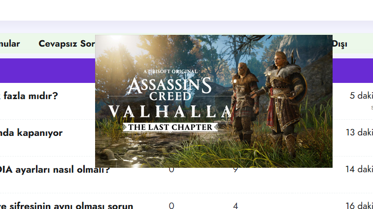
Task: Click reply count 0 in the şifresinin row
Action: click(x=171, y=206)
